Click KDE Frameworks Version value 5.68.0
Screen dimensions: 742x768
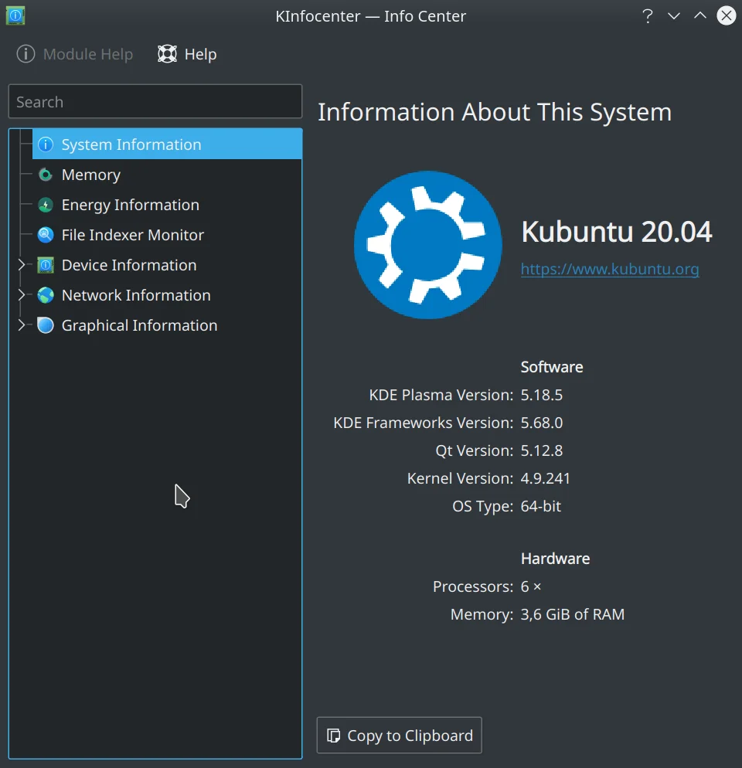[542, 423]
